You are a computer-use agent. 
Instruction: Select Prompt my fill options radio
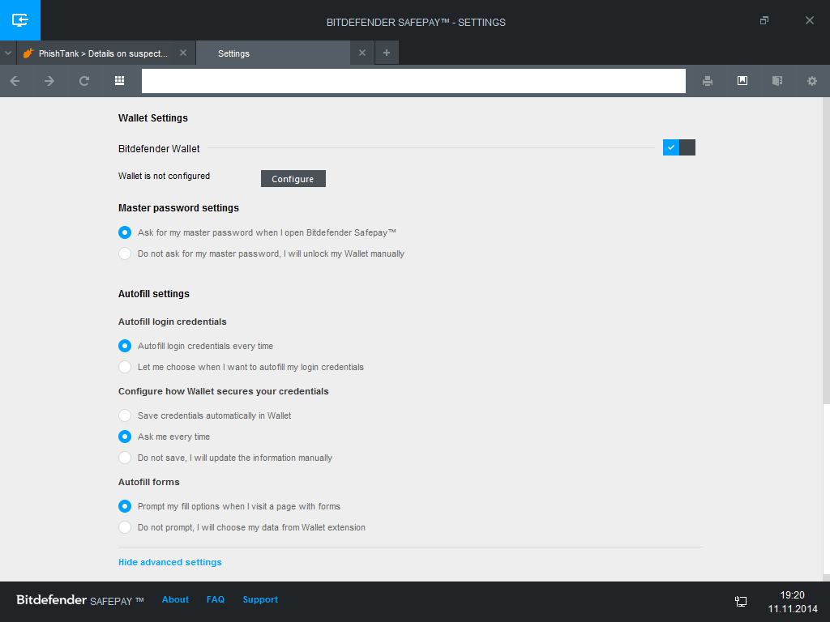tap(125, 506)
